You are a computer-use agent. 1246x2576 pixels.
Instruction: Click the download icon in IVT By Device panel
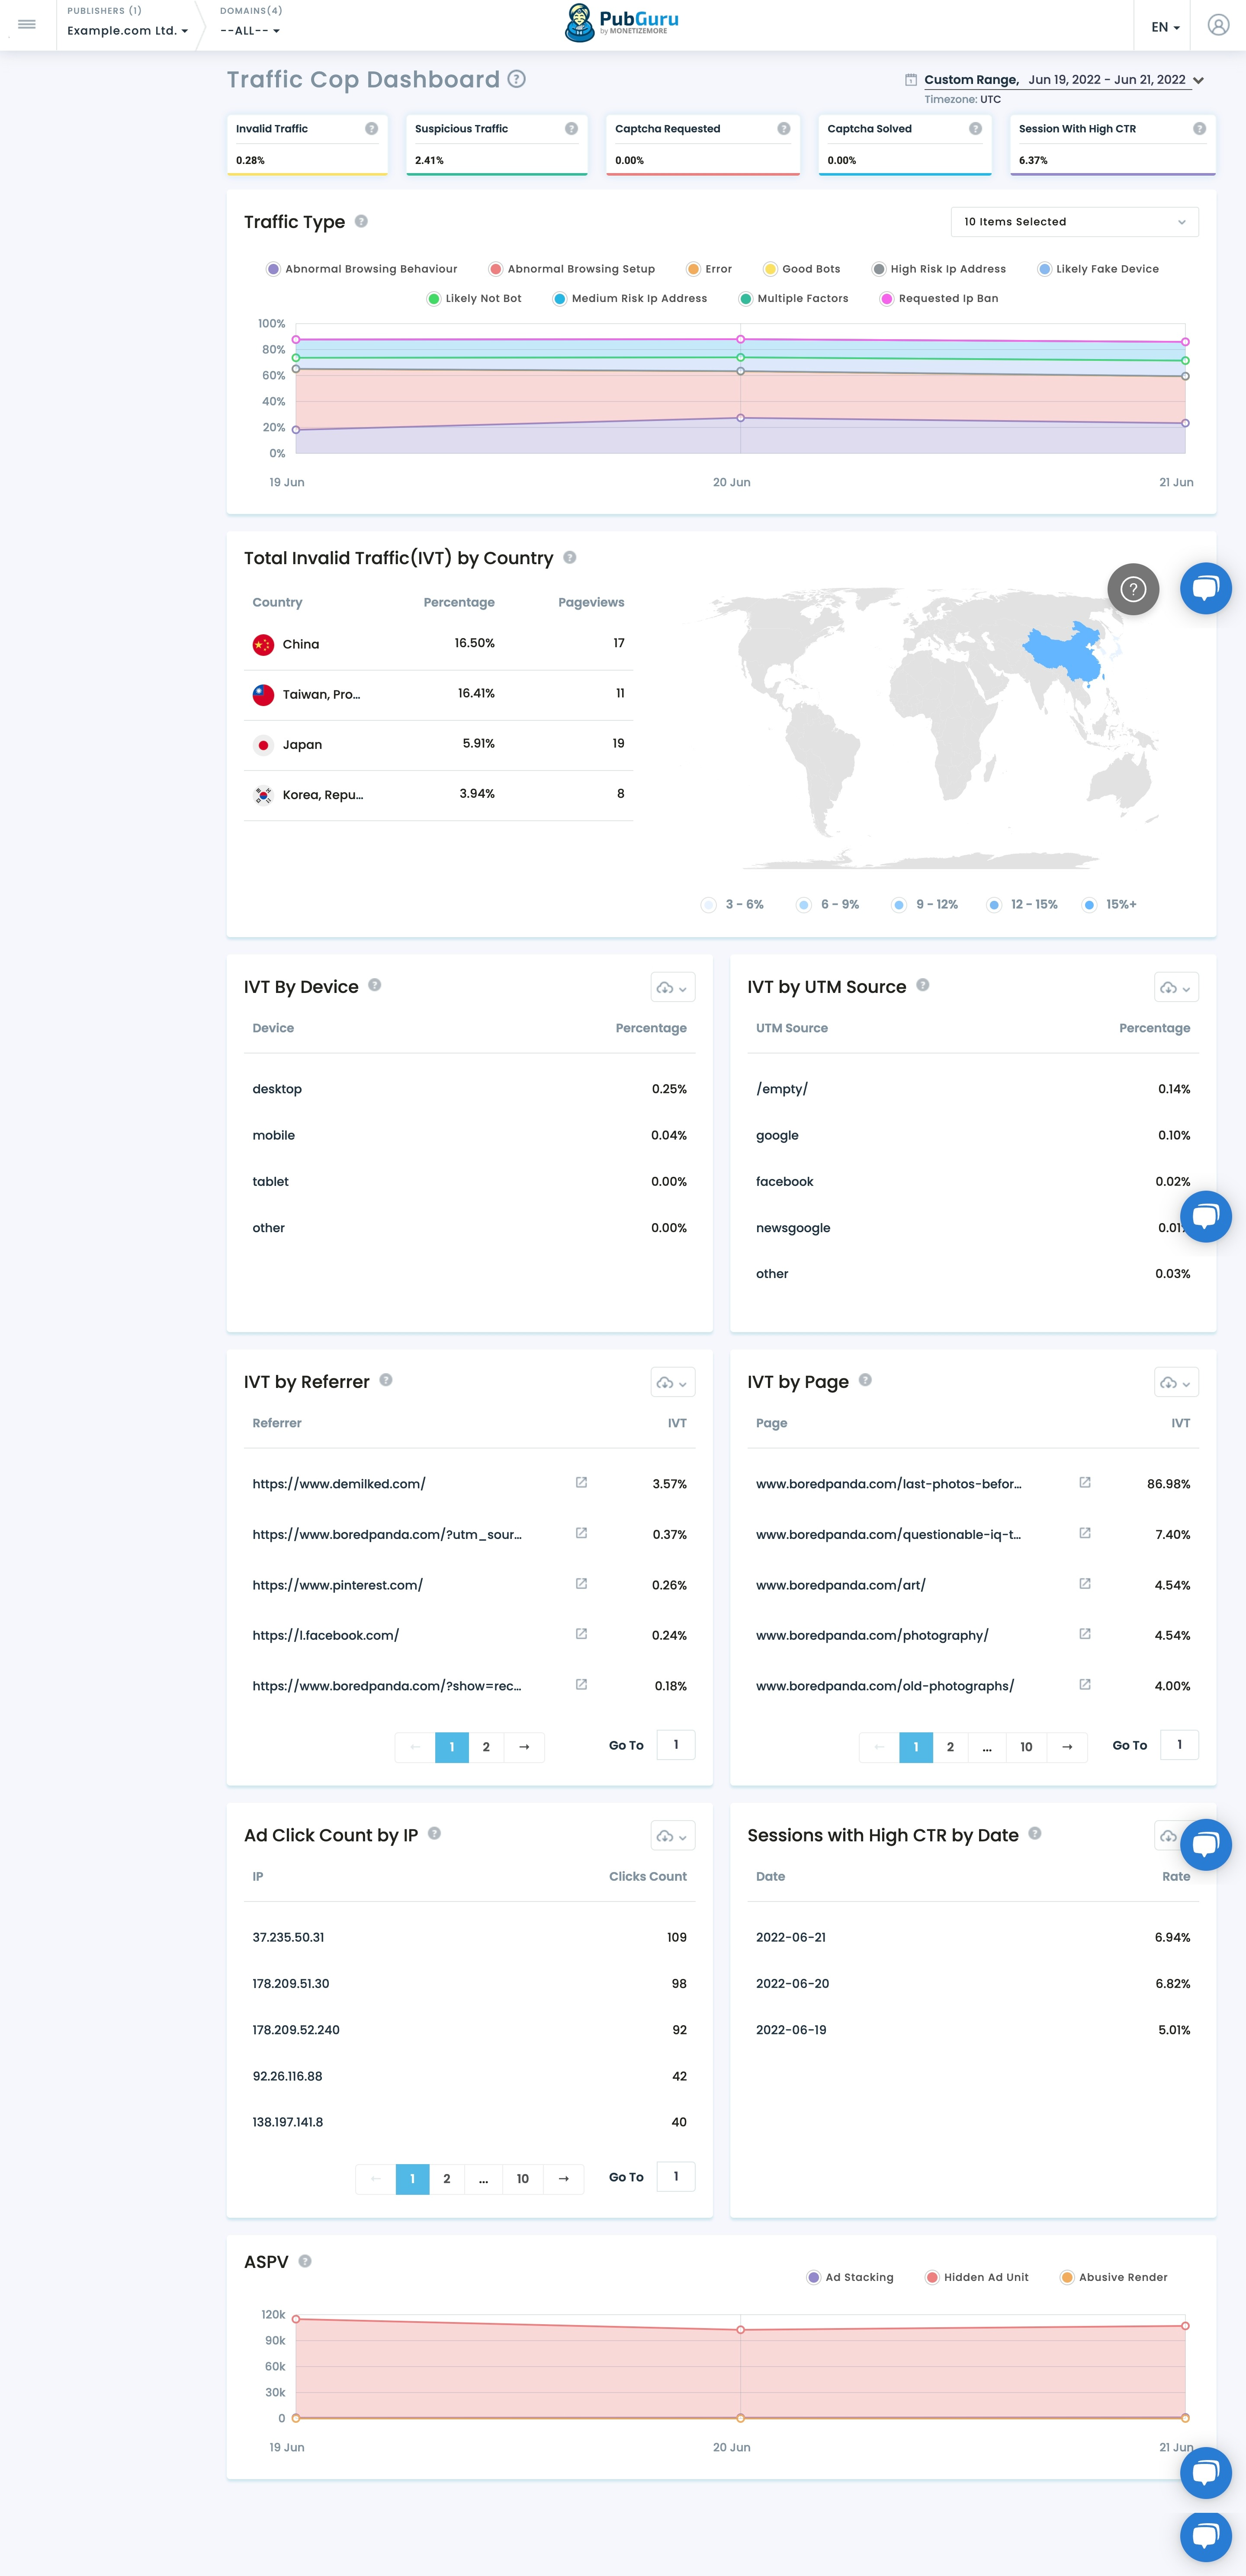click(664, 987)
